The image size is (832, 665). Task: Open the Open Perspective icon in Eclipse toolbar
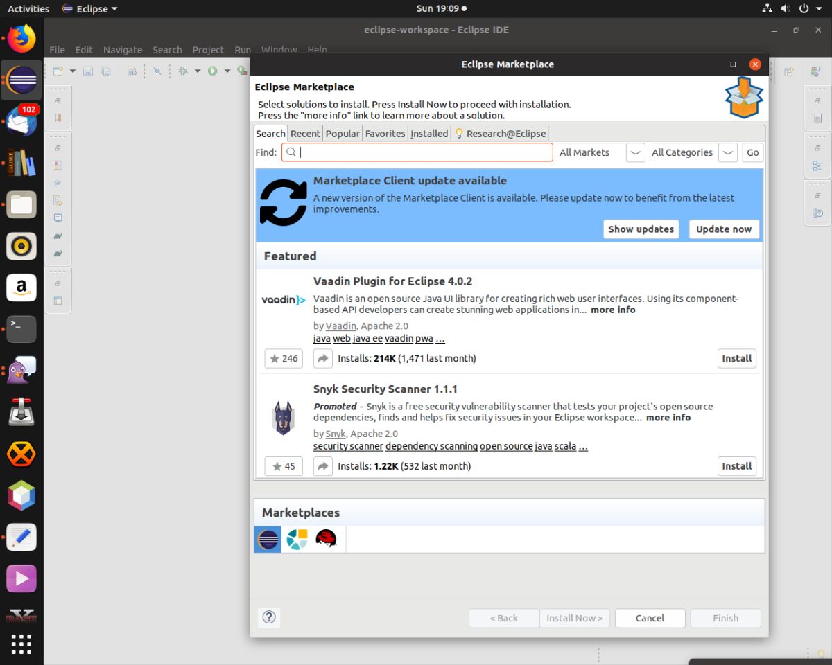click(x=788, y=71)
